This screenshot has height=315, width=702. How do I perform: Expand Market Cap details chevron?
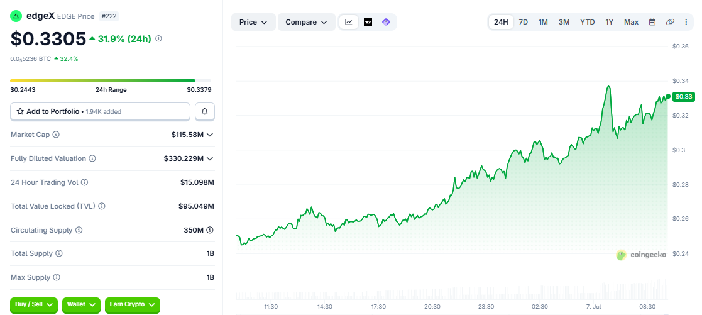coord(209,135)
